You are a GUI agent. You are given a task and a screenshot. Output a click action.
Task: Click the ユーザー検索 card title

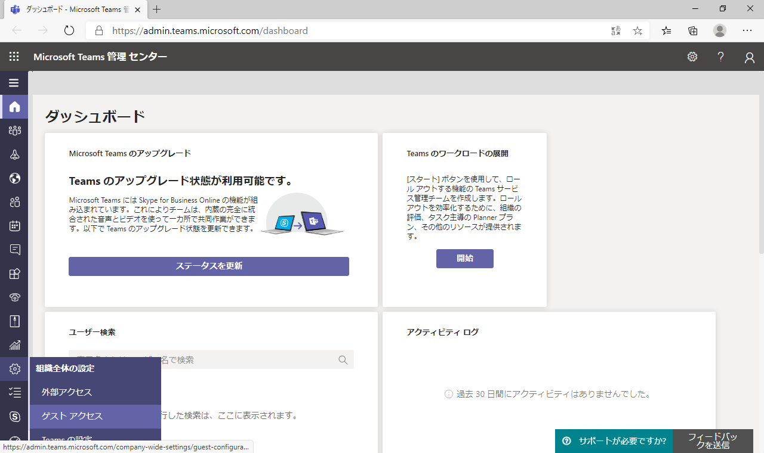92,332
